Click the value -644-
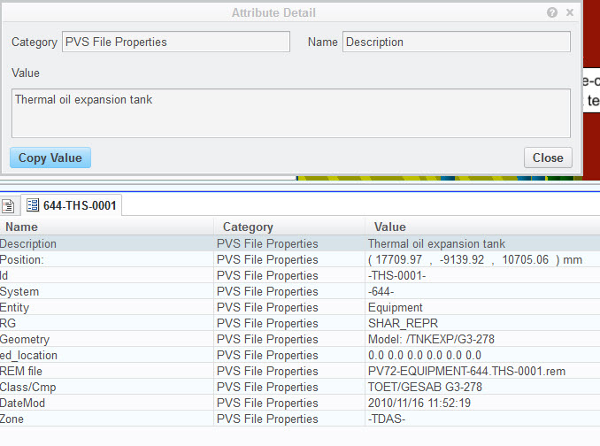This screenshot has height=446, width=600. 381,291
